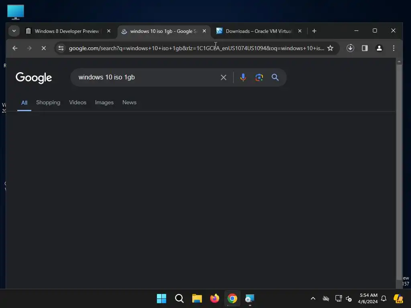The image size is (411, 308).
Task: Go to Google homepage via logo
Action: pos(34,78)
